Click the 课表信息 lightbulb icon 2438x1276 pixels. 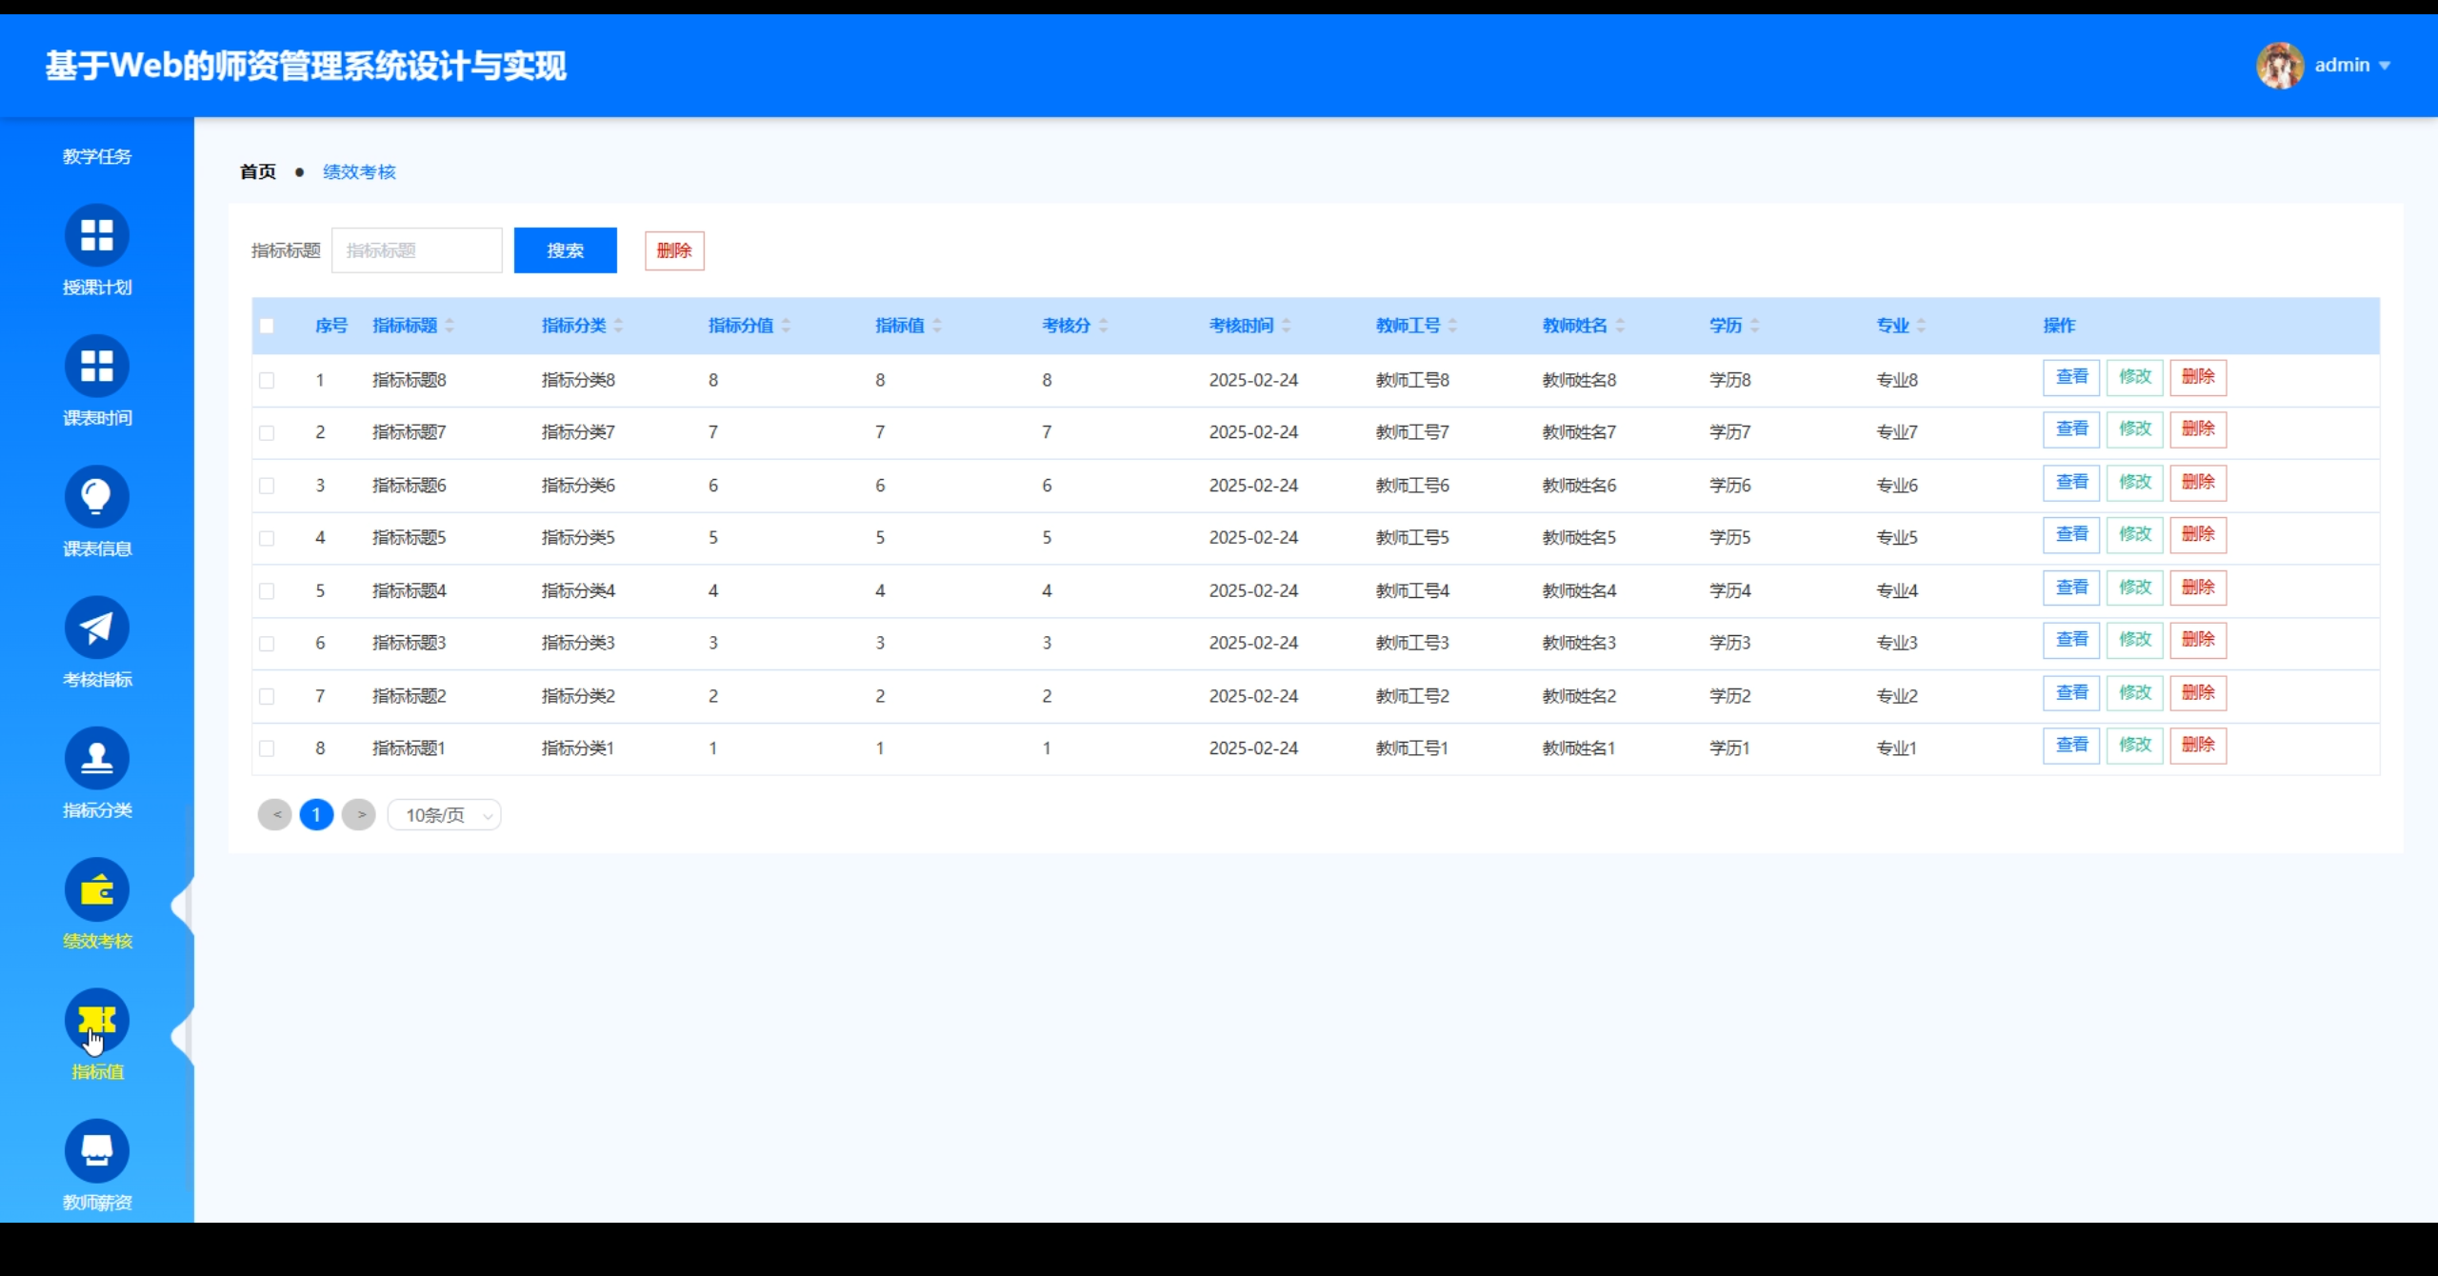[x=96, y=496]
